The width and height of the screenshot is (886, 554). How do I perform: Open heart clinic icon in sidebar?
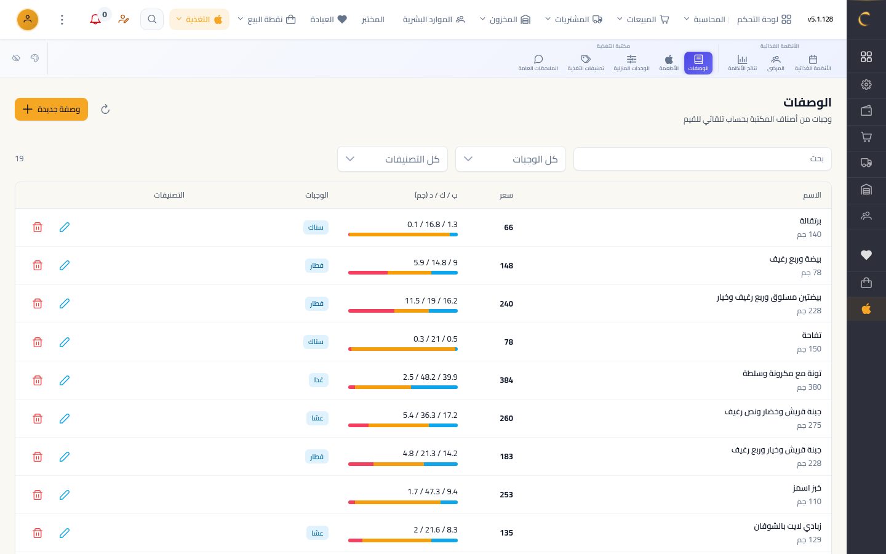pos(866,255)
